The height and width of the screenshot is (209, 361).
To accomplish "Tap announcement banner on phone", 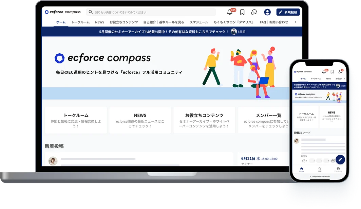I will [319, 86].
